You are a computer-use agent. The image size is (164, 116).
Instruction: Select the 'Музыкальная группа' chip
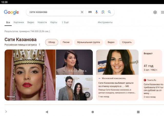point(88,42)
